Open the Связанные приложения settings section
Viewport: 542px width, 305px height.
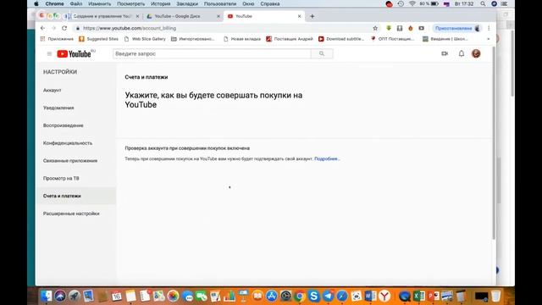tap(70, 161)
